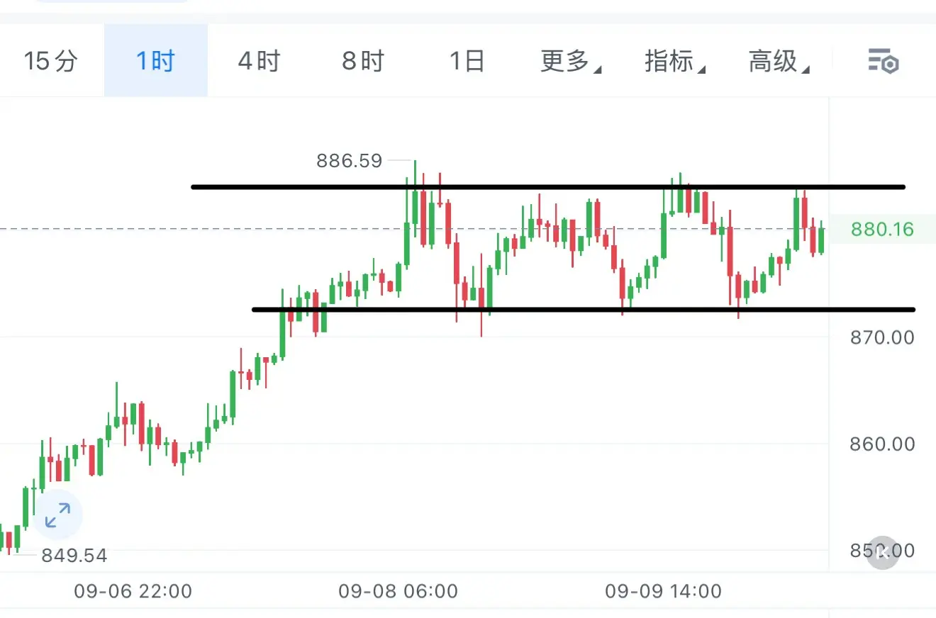Click the 09-06 22:00 time label
This screenshot has width=936, height=618.
tap(133, 591)
